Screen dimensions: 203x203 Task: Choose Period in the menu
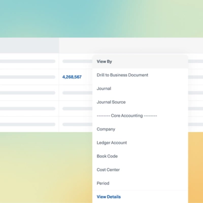(103, 183)
